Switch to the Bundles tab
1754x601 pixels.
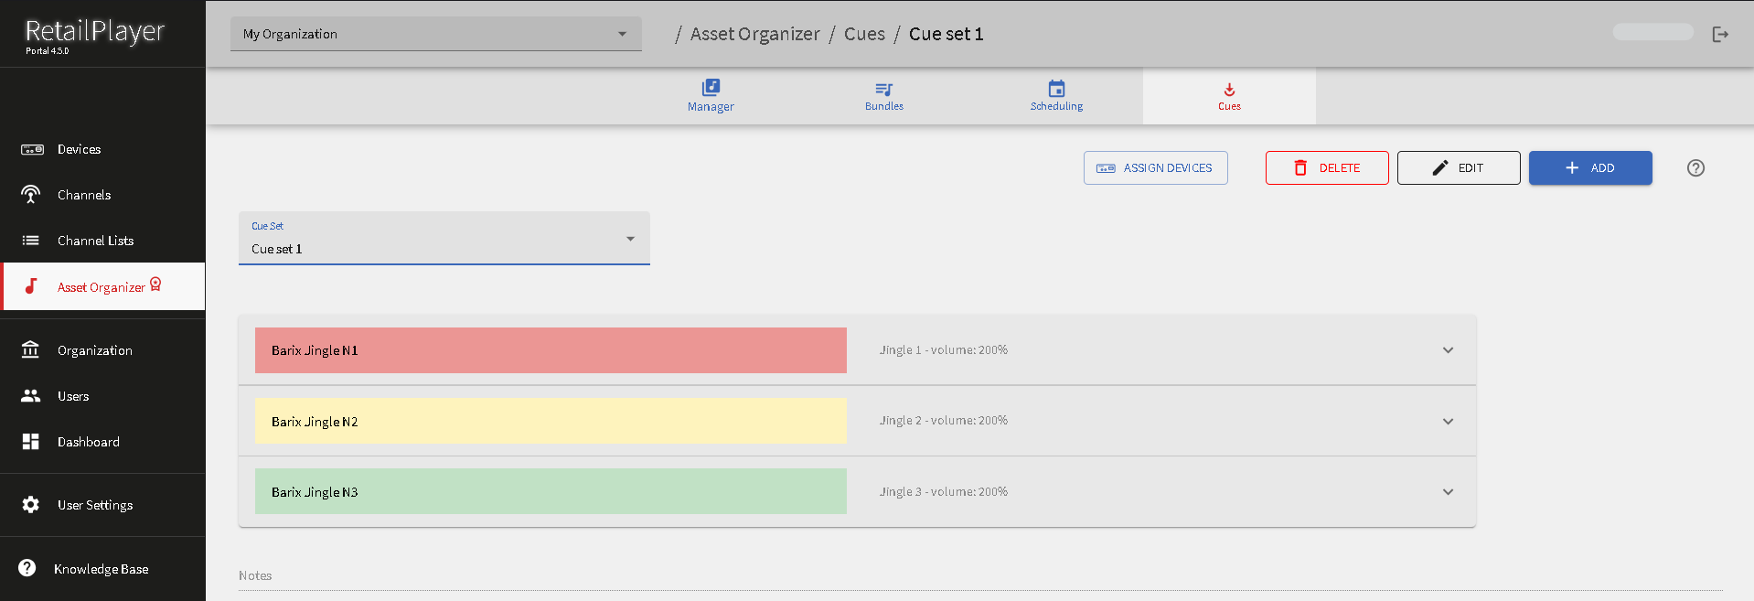pyautogui.click(x=883, y=95)
